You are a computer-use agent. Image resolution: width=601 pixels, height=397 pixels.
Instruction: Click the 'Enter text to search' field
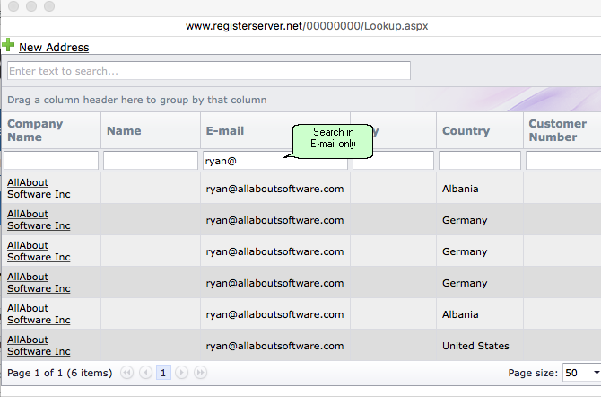208,71
